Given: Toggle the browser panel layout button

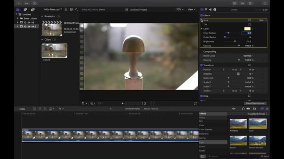Looking at the screenshot, I should pyautogui.click(x=235, y=3).
